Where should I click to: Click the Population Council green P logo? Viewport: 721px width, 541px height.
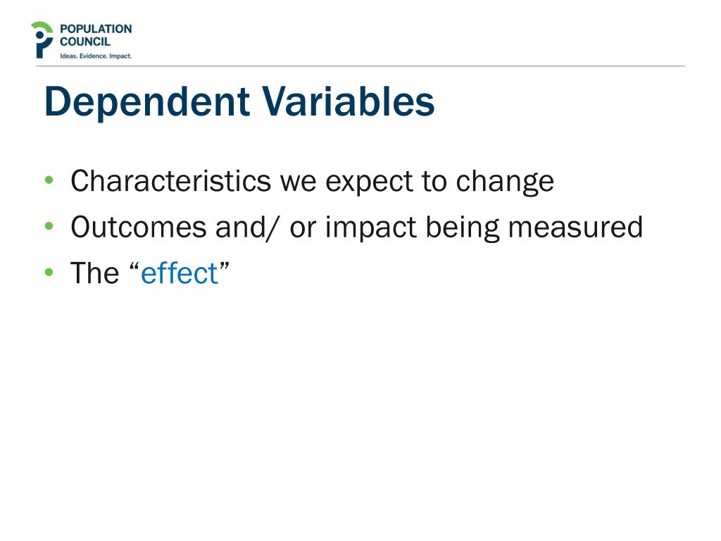(42, 39)
